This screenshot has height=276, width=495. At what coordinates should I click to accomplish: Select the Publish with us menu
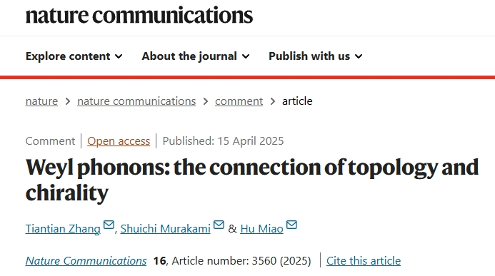coord(316,56)
